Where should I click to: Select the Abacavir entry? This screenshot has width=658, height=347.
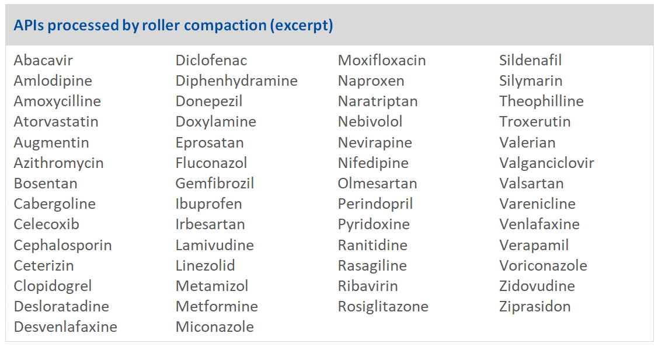pos(43,60)
